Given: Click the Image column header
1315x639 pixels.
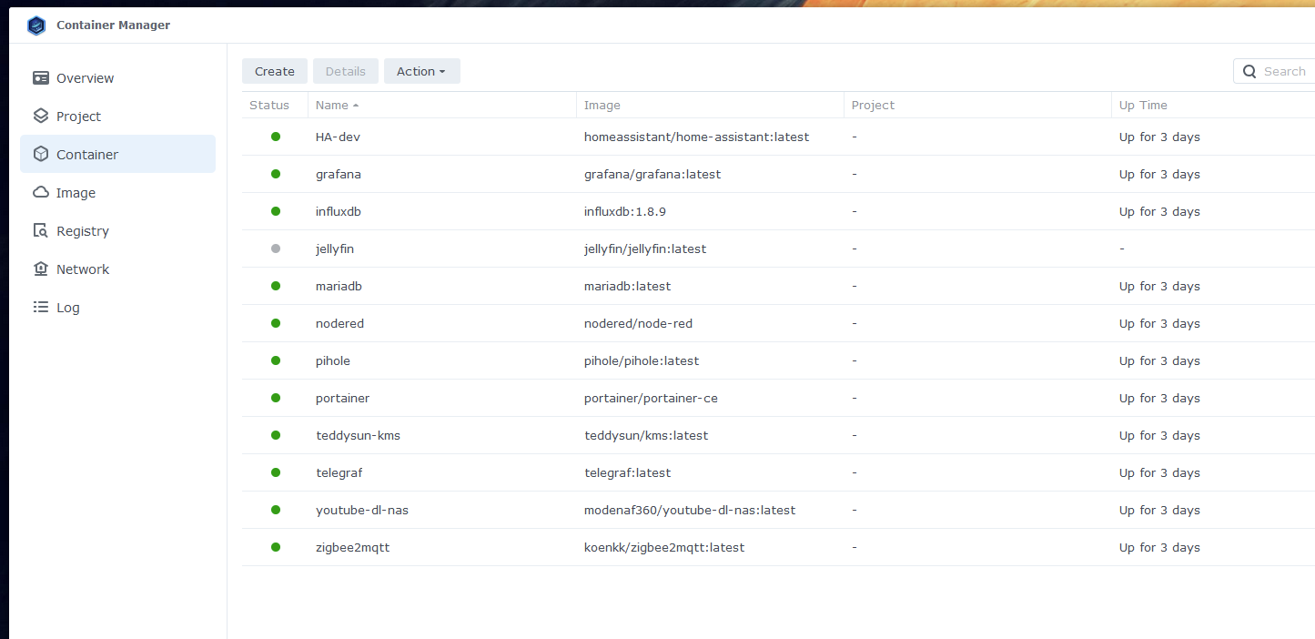Looking at the screenshot, I should tap(710, 105).
